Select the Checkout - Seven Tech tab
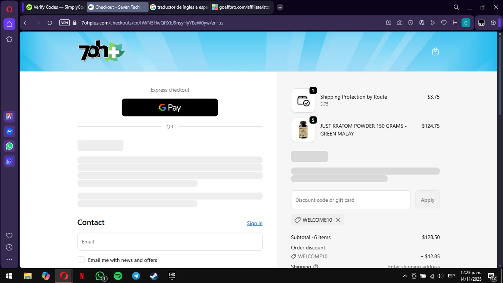This screenshot has width=503, height=283. click(x=117, y=7)
